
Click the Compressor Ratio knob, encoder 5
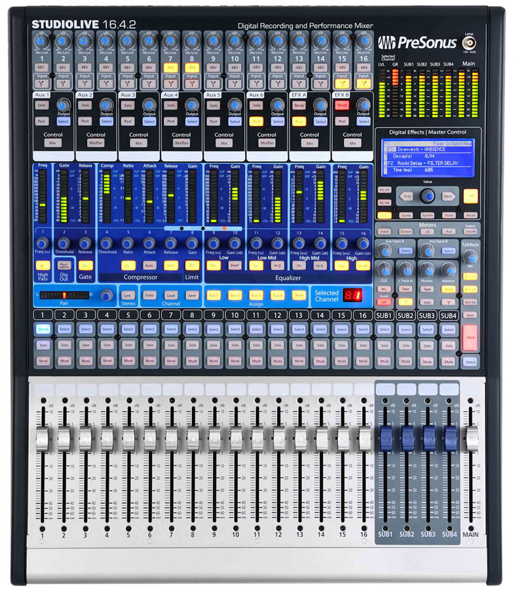(128, 243)
